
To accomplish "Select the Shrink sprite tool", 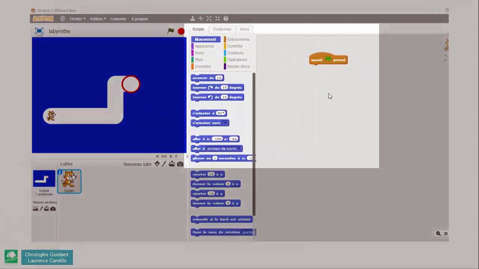I will [217, 19].
